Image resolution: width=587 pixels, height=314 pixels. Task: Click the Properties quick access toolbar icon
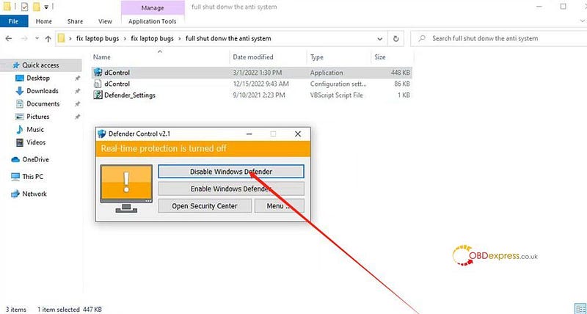25,7
